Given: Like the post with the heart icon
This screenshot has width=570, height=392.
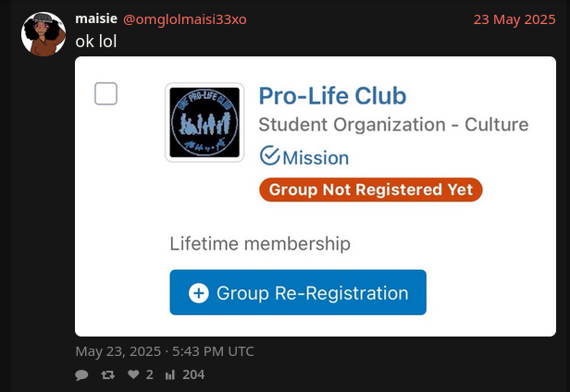Looking at the screenshot, I should (133, 374).
